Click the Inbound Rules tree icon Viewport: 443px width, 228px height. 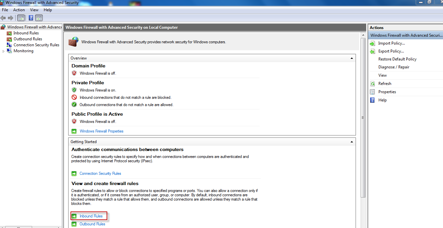click(9, 33)
